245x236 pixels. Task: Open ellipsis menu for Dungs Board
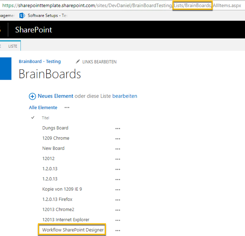(117, 129)
